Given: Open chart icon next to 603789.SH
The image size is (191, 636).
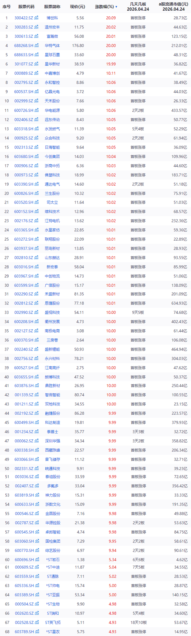Looking at the screenshot, I should [x=36, y=631].
